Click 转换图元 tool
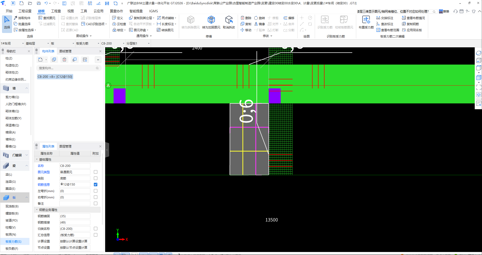The height and width of the screenshot is (255, 482). pos(165,30)
